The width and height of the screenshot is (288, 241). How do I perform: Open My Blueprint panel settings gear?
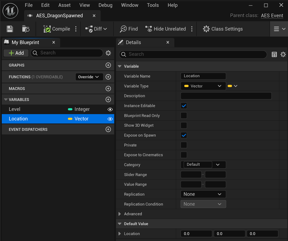108,53
